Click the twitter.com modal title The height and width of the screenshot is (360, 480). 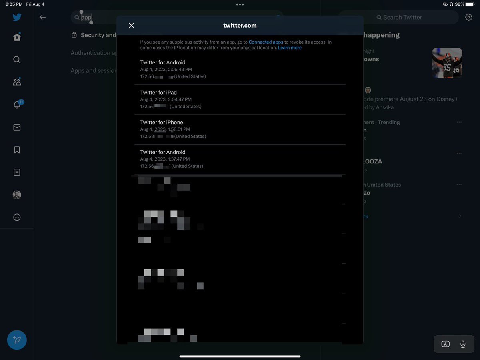[240, 25]
